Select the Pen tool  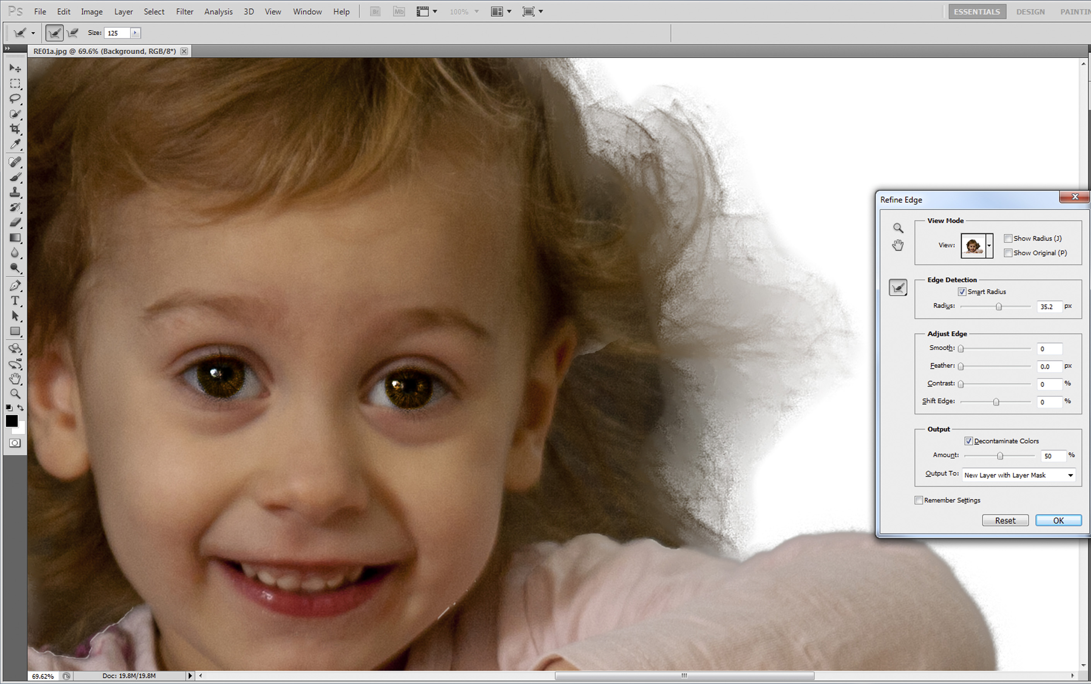[15, 286]
